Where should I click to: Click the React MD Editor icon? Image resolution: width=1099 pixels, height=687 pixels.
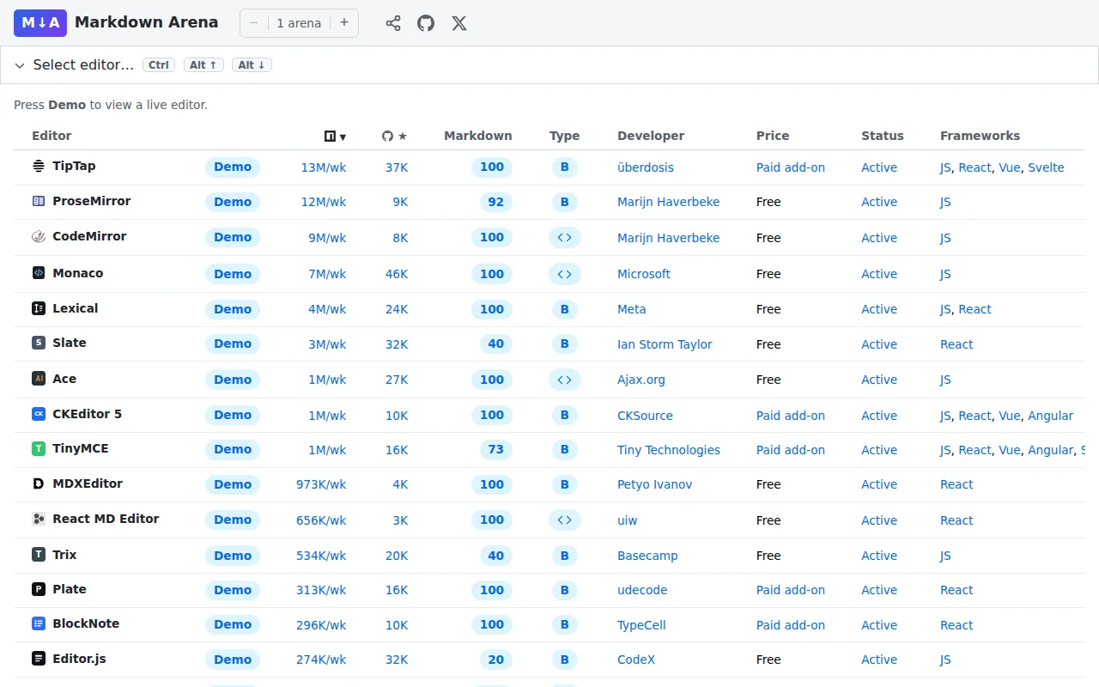click(38, 519)
